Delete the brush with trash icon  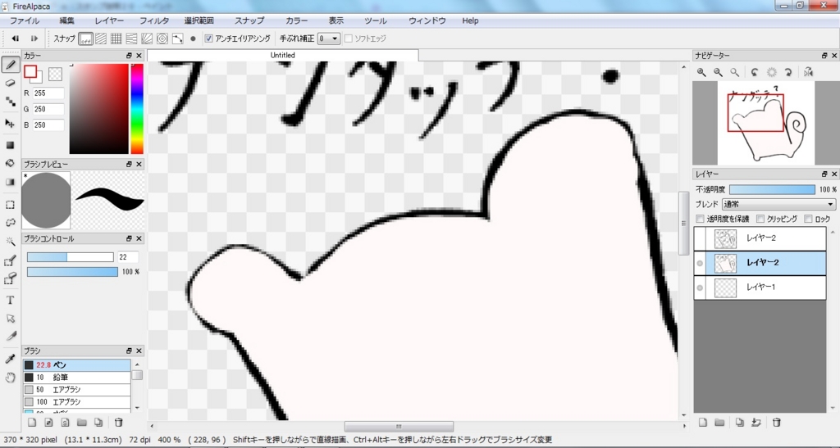[x=119, y=423]
